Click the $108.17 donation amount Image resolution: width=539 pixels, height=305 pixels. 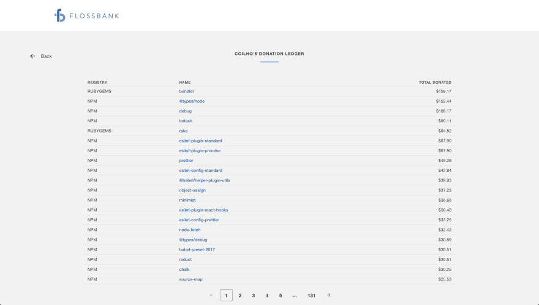pyautogui.click(x=444, y=111)
